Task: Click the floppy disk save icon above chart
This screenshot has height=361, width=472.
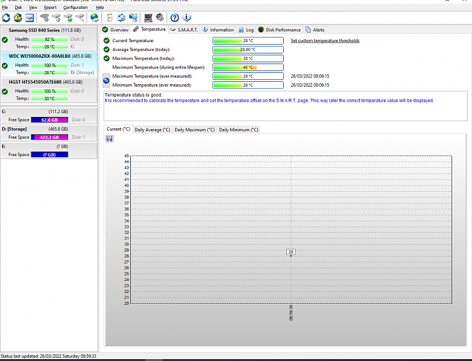Action: [x=110, y=138]
